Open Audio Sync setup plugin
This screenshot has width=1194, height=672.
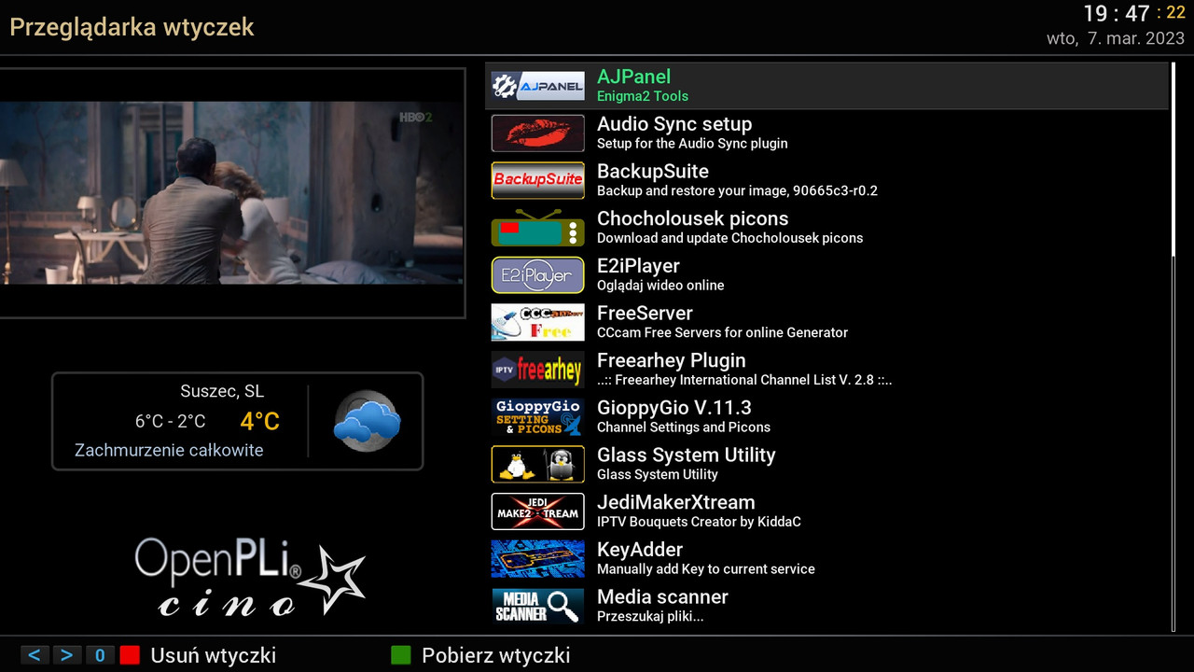[826, 133]
